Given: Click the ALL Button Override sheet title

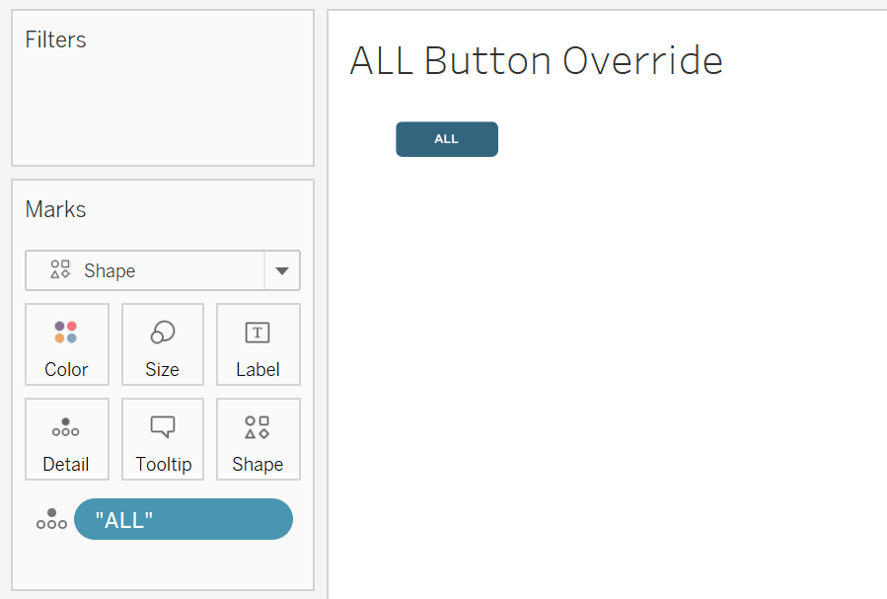Looking at the screenshot, I should tap(537, 60).
